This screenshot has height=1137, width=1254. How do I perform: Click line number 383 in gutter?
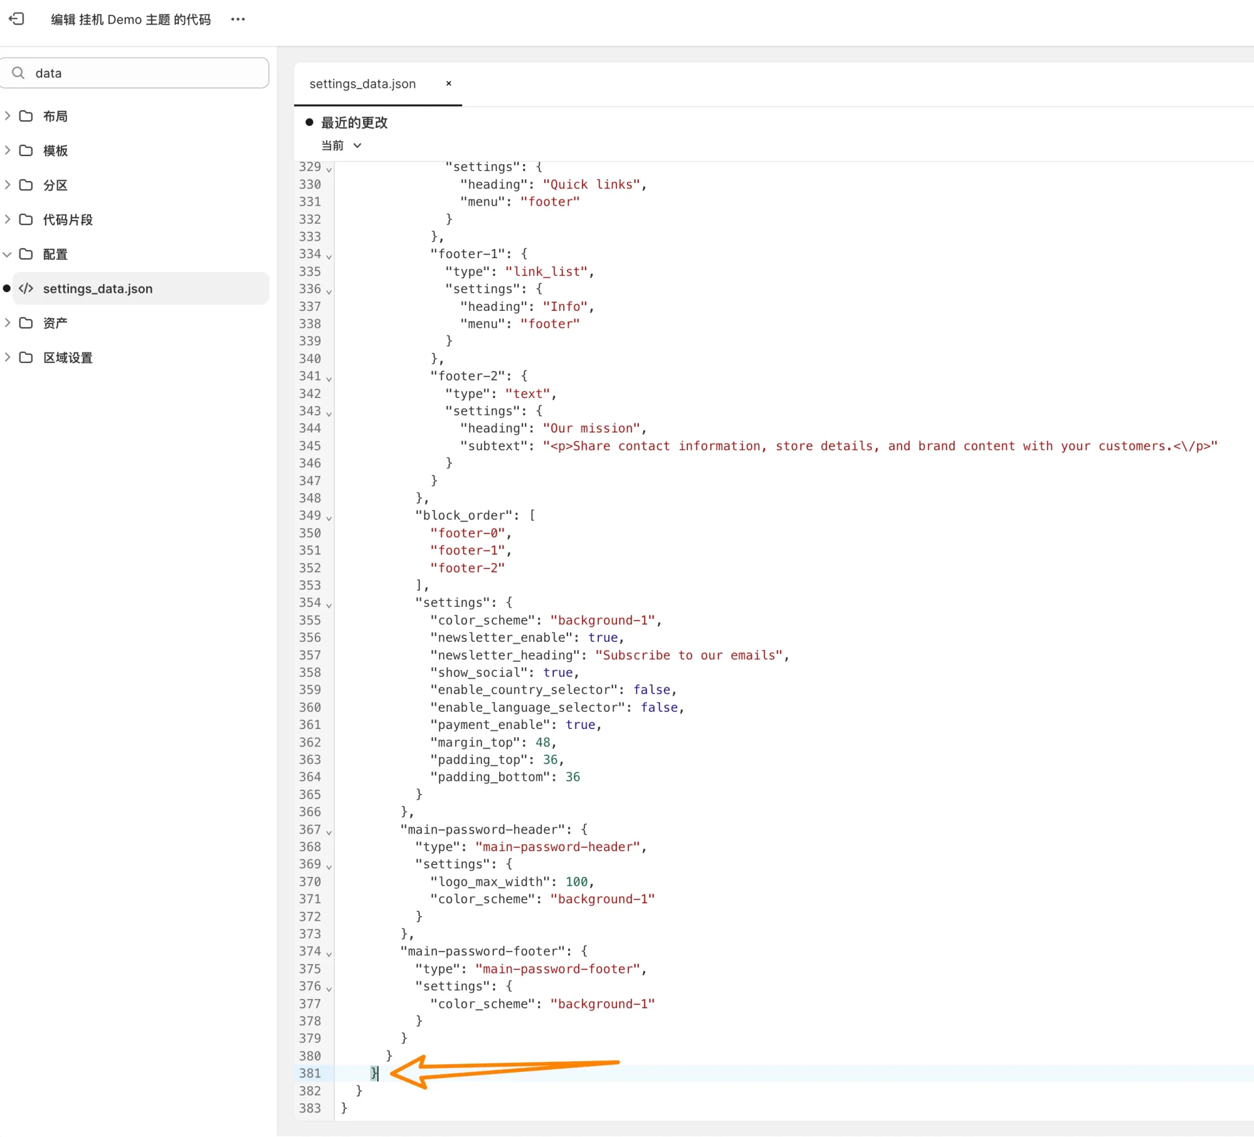(310, 1108)
